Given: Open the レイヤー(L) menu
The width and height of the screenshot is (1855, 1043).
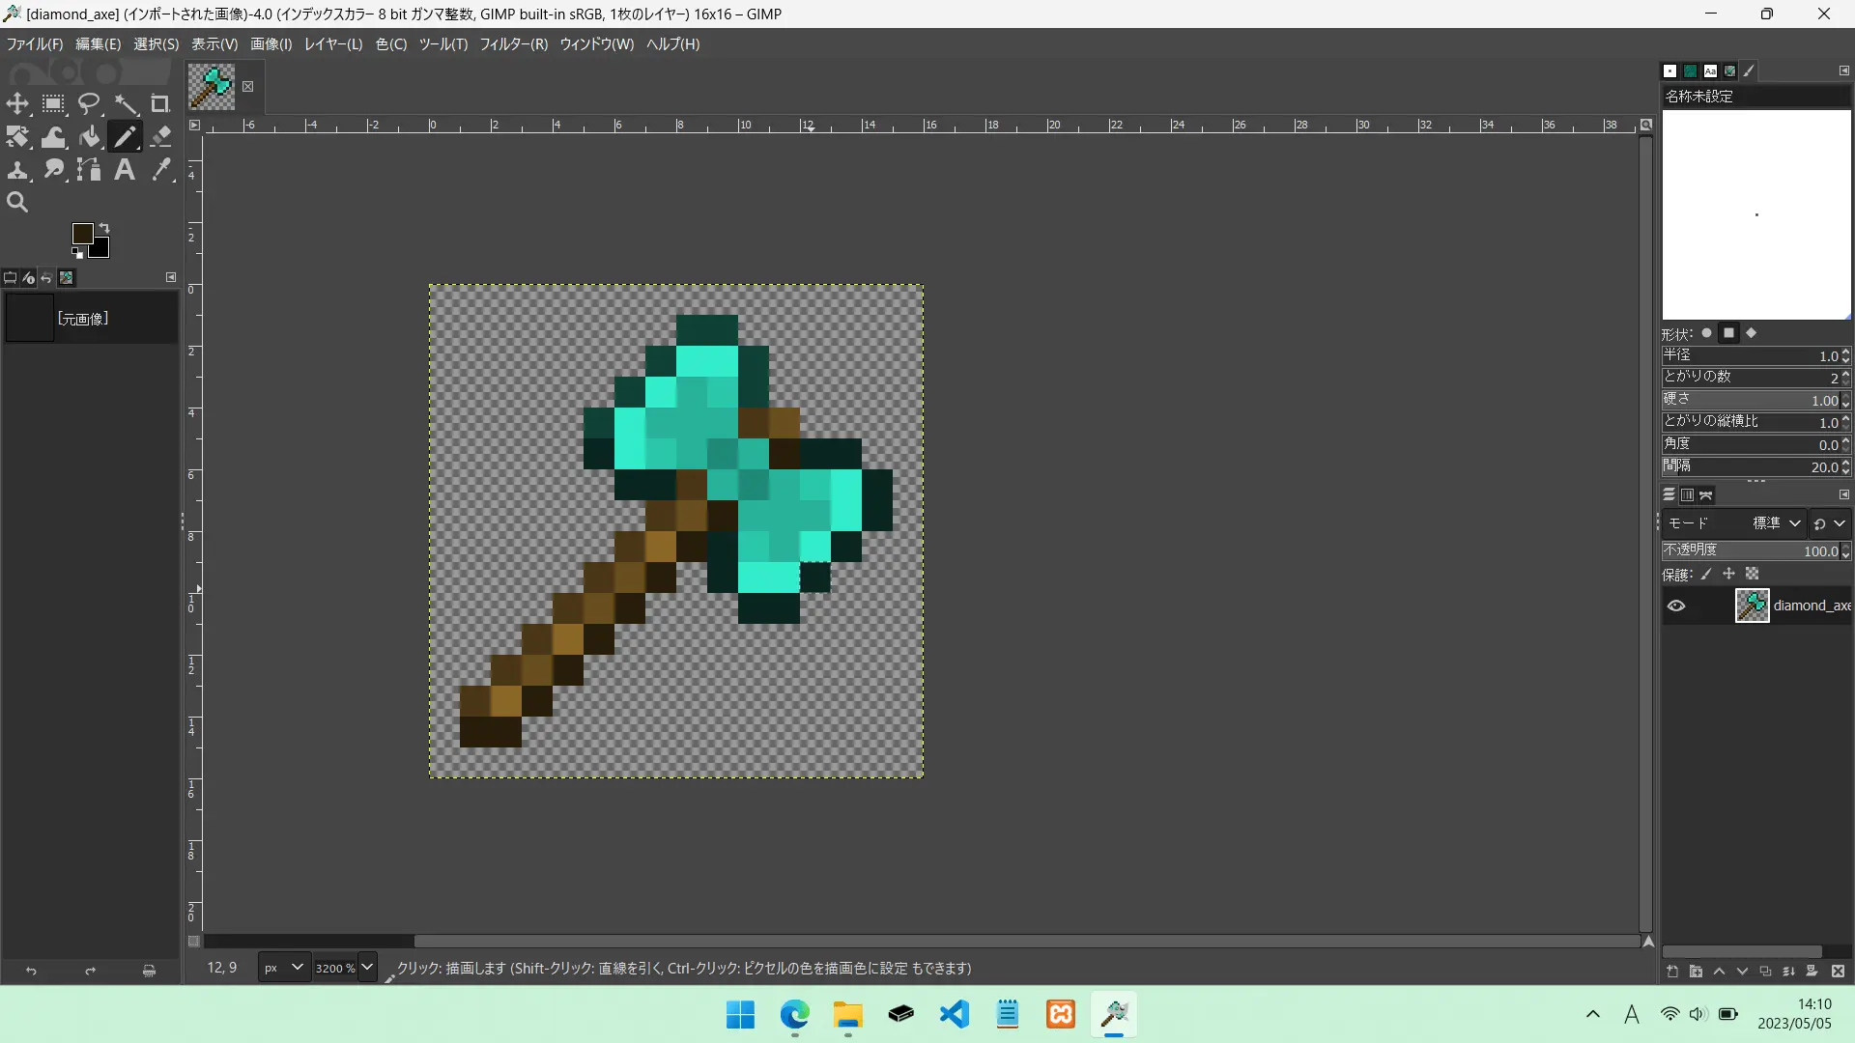Looking at the screenshot, I should pos(333,44).
